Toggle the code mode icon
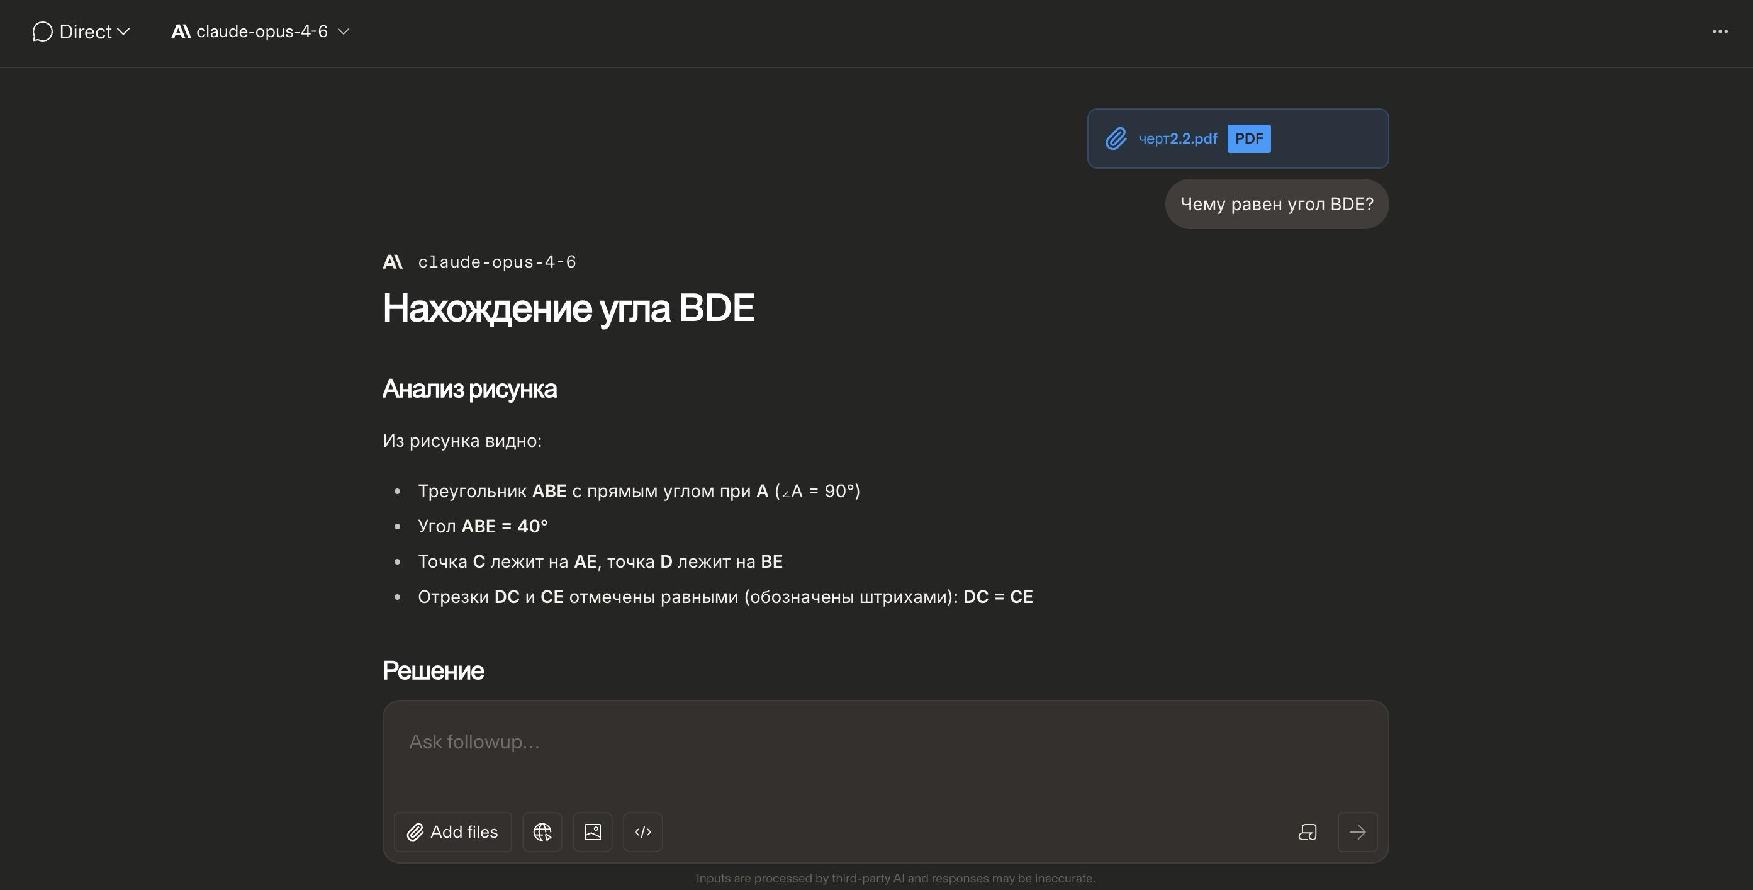This screenshot has height=890, width=1753. [642, 832]
